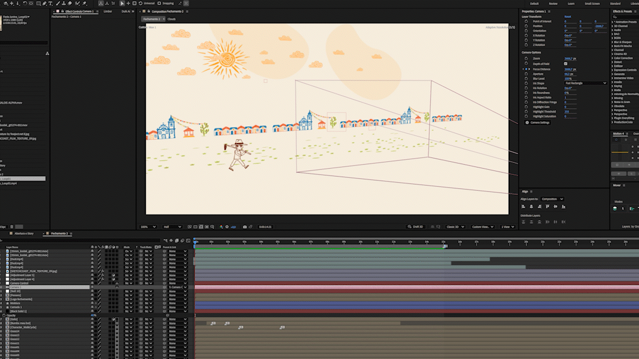Switch to Review workspace
The image size is (639, 359).
(553, 3)
